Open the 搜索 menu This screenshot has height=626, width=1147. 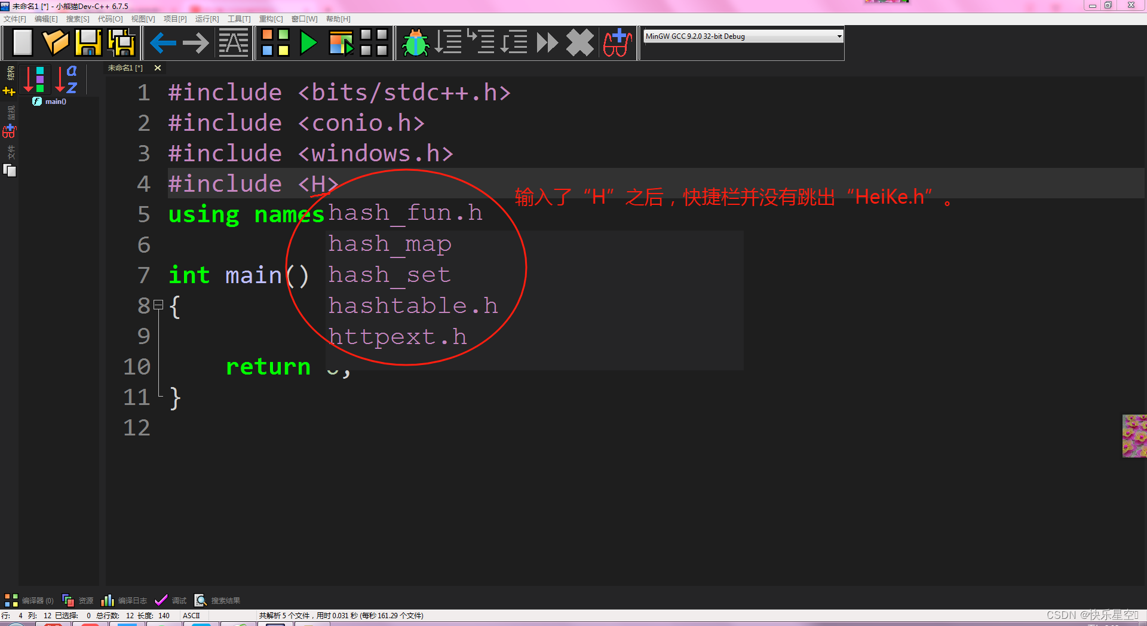(x=78, y=19)
